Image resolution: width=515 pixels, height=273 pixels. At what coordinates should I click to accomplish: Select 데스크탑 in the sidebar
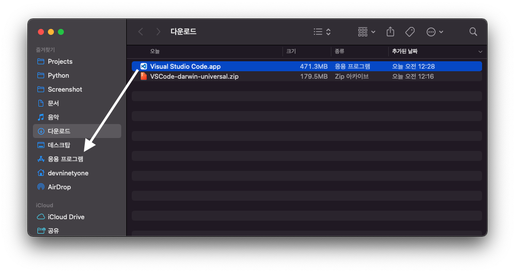point(77,145)
